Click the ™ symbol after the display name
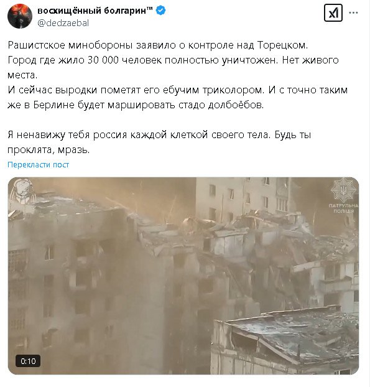The width and height of the screenshot is (370, 387). [150, 9]
